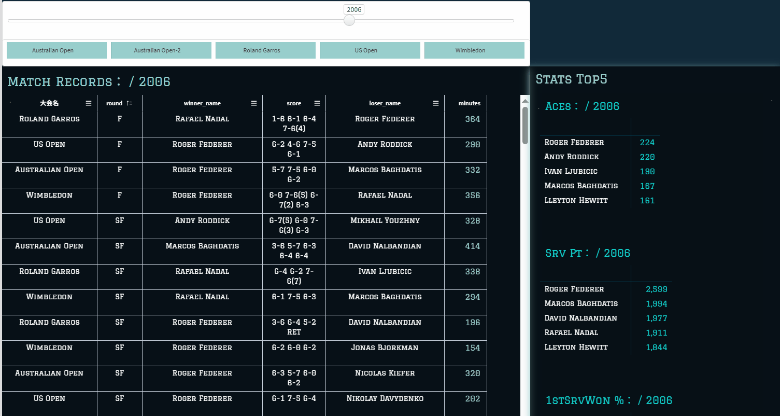Open the score column menu icon
This screenshot has width=780, height=416.
coord(317,103)
